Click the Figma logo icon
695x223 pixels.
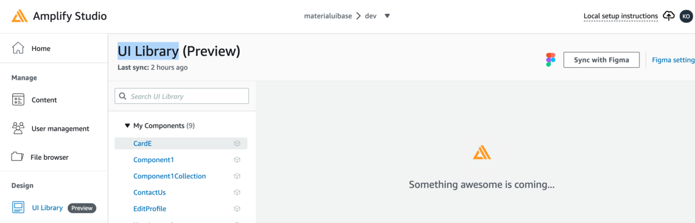(550, 60)
